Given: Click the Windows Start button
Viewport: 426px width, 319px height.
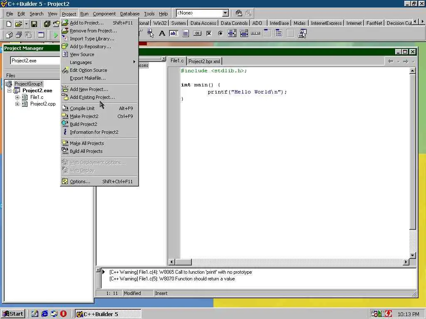Looking at the screenshot, I should 13,314.
